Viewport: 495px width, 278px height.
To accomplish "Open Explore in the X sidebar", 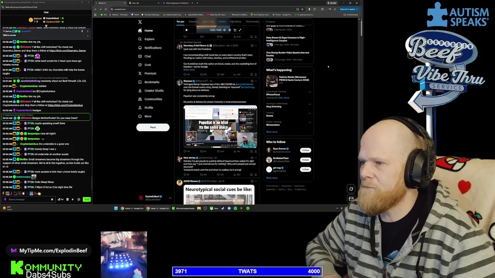I will click(146, 39).
